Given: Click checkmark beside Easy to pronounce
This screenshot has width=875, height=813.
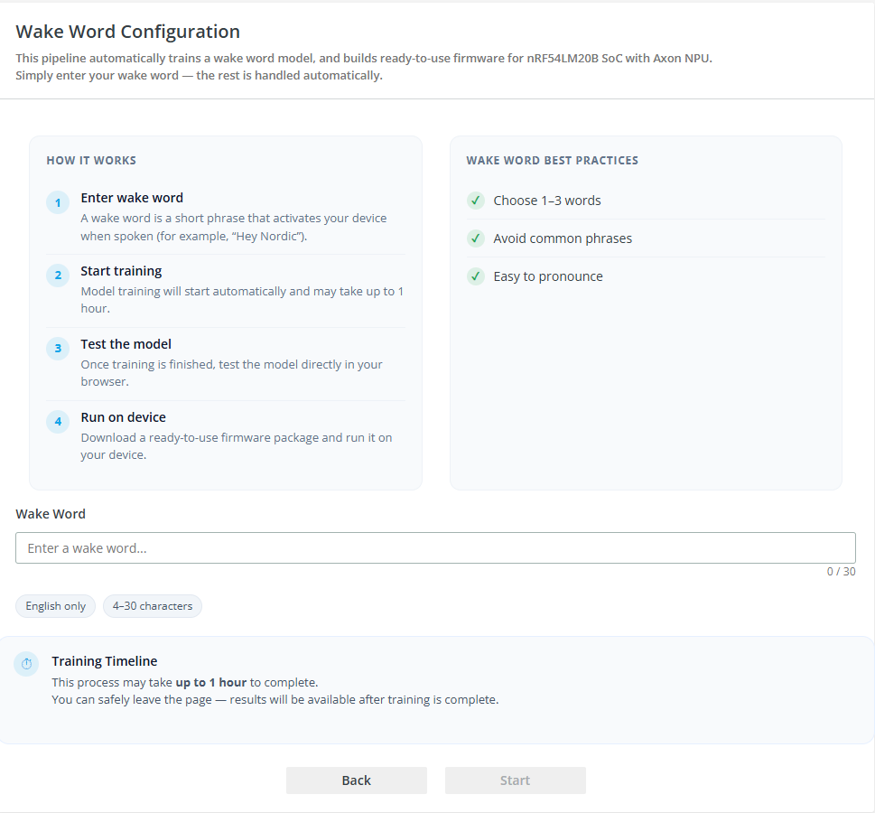Looking at the screenshot, I should point(476,276).
